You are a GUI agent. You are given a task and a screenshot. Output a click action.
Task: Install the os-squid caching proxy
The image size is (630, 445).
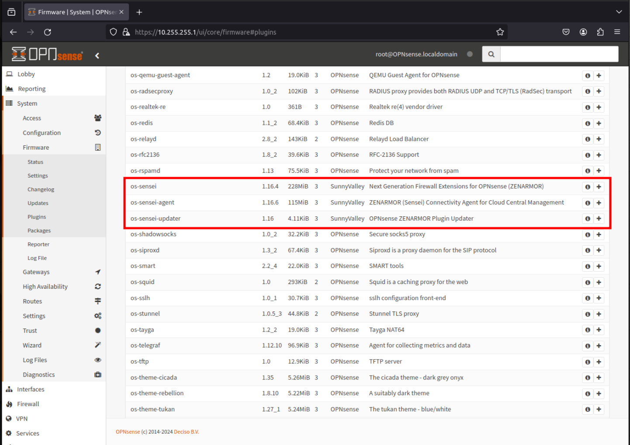pos(599,282)
